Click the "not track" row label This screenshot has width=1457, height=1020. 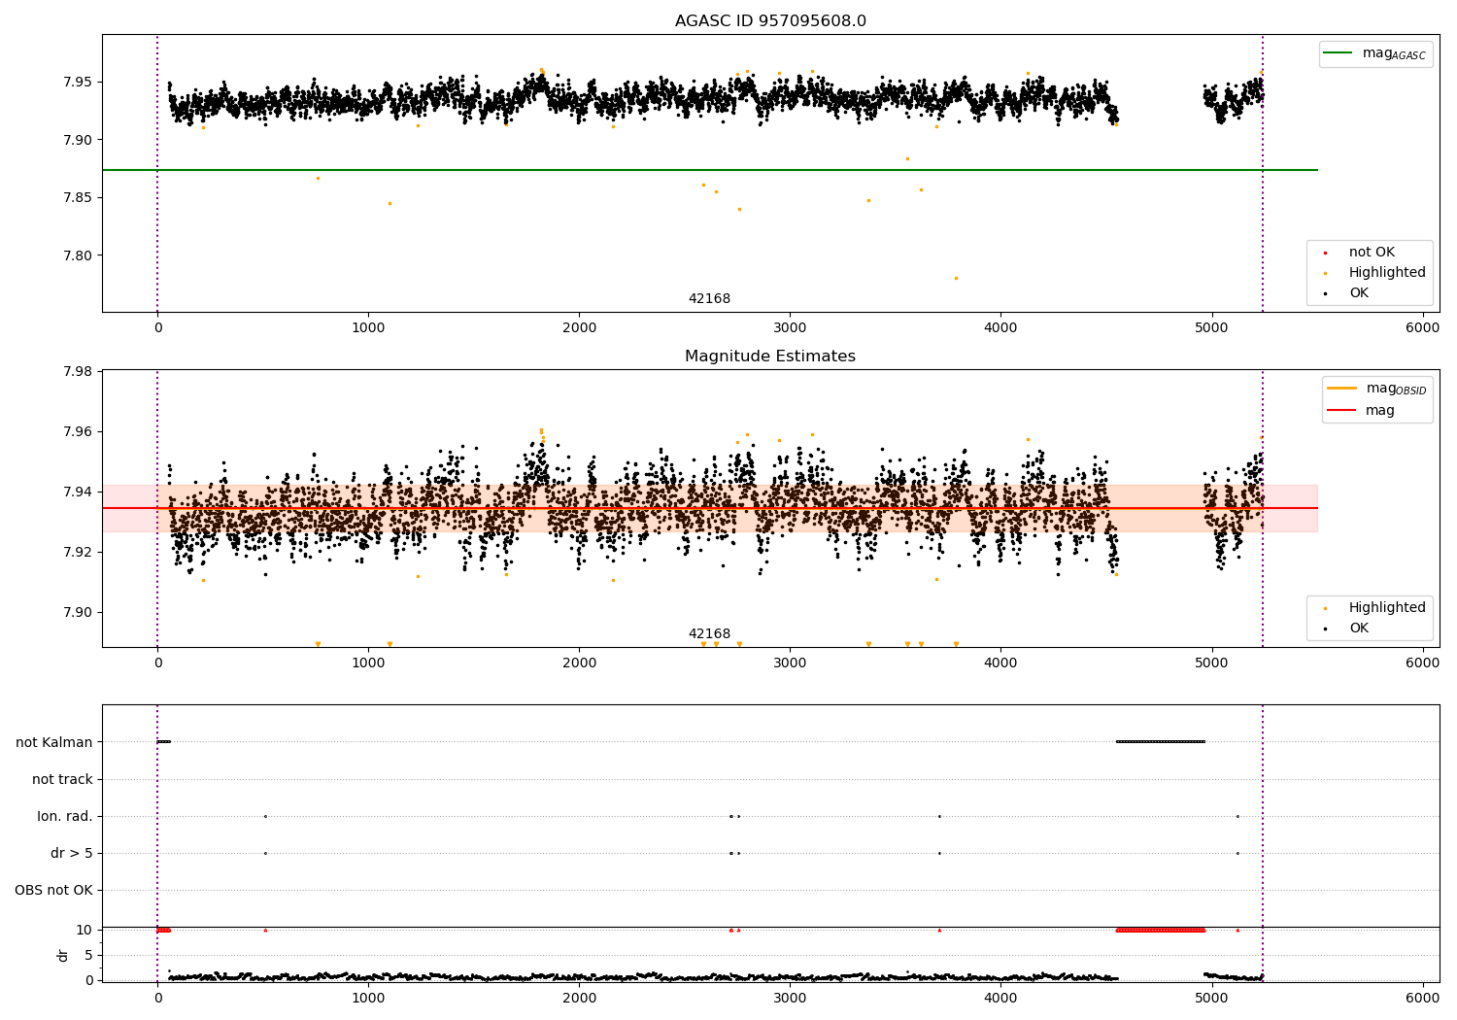click(62, 779)
